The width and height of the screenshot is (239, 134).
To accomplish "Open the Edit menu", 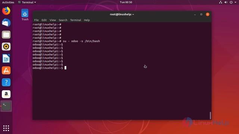I will coord(44,20).
